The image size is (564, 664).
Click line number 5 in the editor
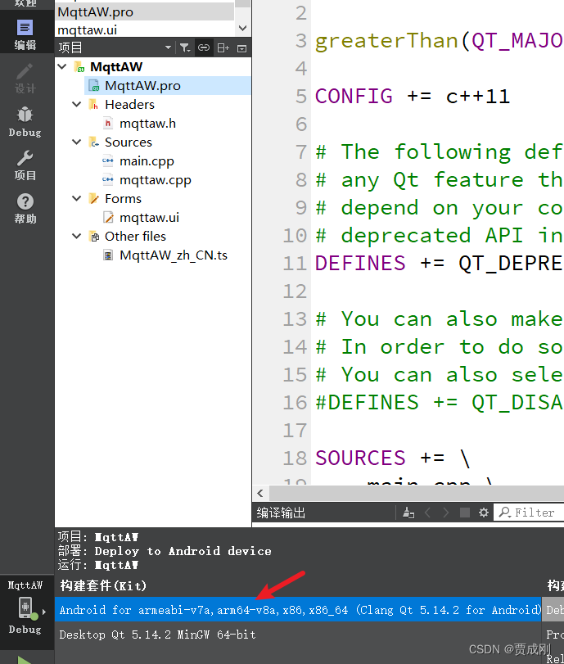coord(300,96)
